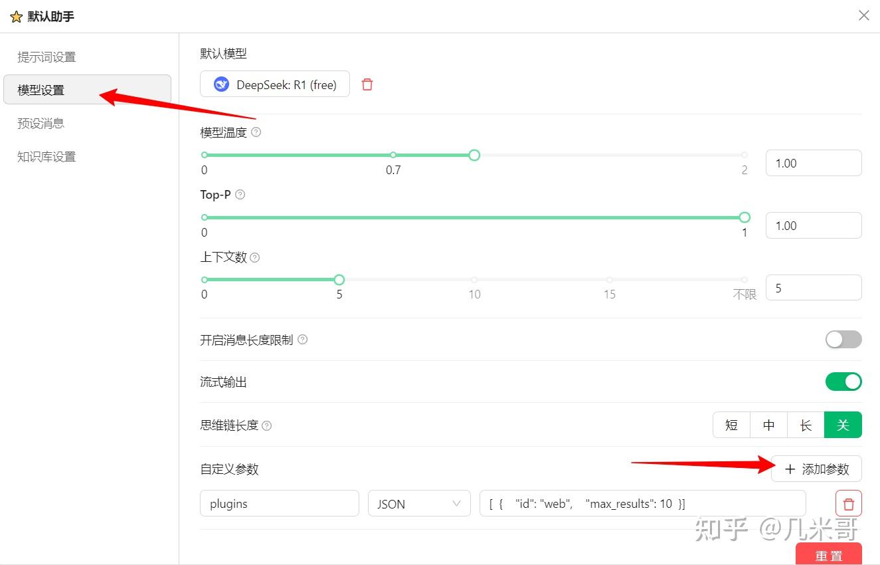
Task: Click the JSON value field with max_results
Action: point(643,504)
